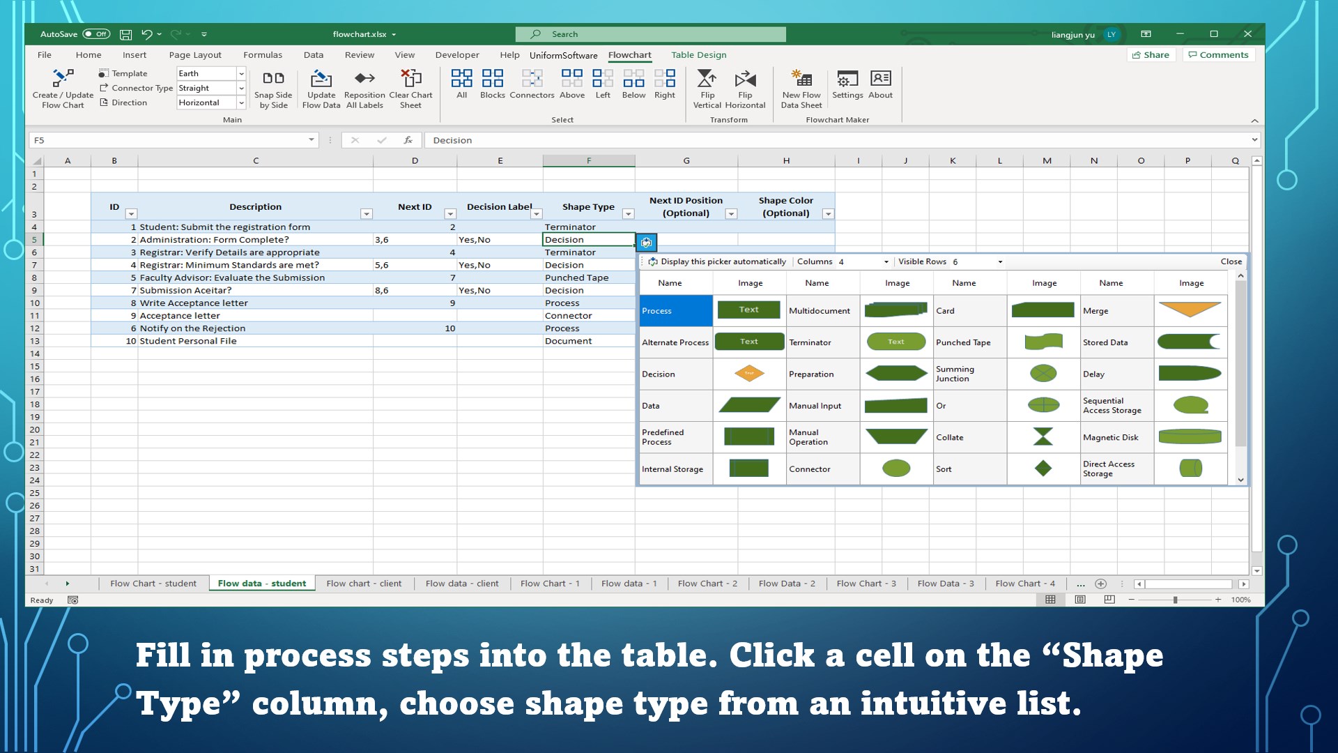The image size is (1338, 753).
Task: Open Flowchart Maker Settings
Action: [x=847, y=84]
